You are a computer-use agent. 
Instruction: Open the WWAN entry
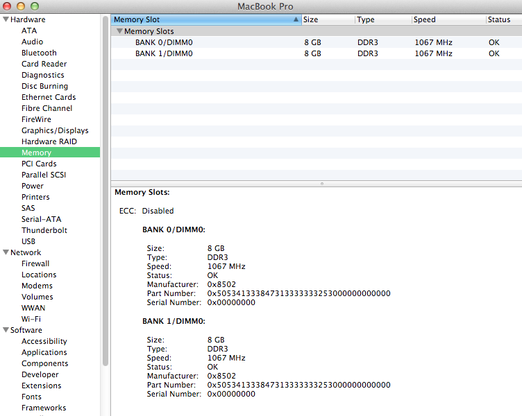[33, 308]
